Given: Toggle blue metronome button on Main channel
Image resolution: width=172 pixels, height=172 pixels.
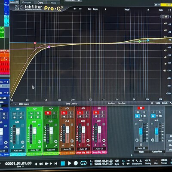Looking at the screenshot, I should 137,116.
